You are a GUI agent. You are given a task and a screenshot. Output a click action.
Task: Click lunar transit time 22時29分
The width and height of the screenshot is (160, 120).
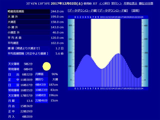point(26,111)
